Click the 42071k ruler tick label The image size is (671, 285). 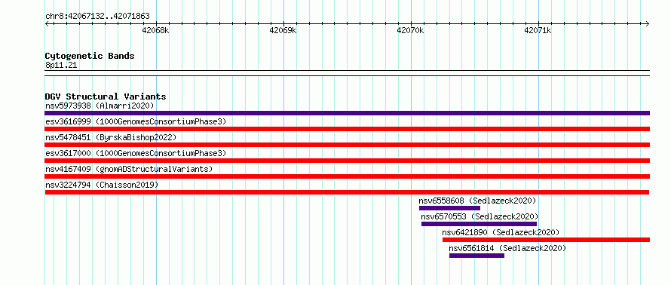(x=538, y=30)
